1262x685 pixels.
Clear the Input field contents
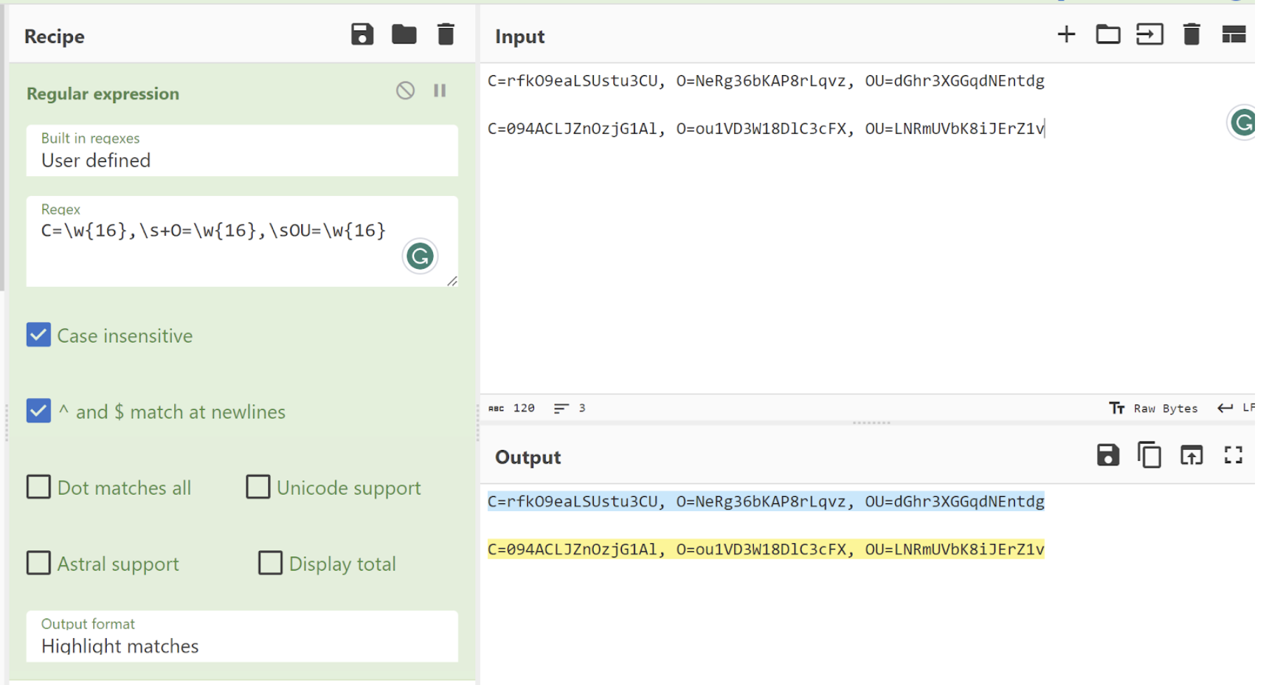point(1191,34)
